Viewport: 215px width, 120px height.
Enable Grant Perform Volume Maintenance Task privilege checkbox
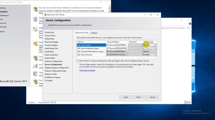tap(78, 61)
